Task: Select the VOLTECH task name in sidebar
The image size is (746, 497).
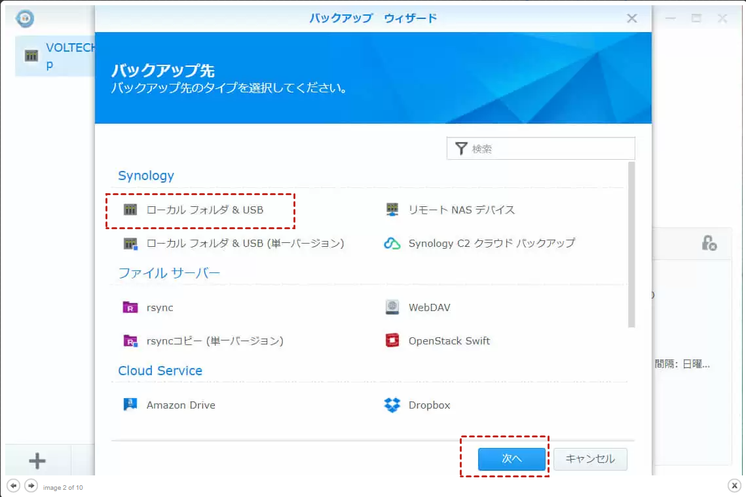Action: pyautogui.click(x=71, y=56)
